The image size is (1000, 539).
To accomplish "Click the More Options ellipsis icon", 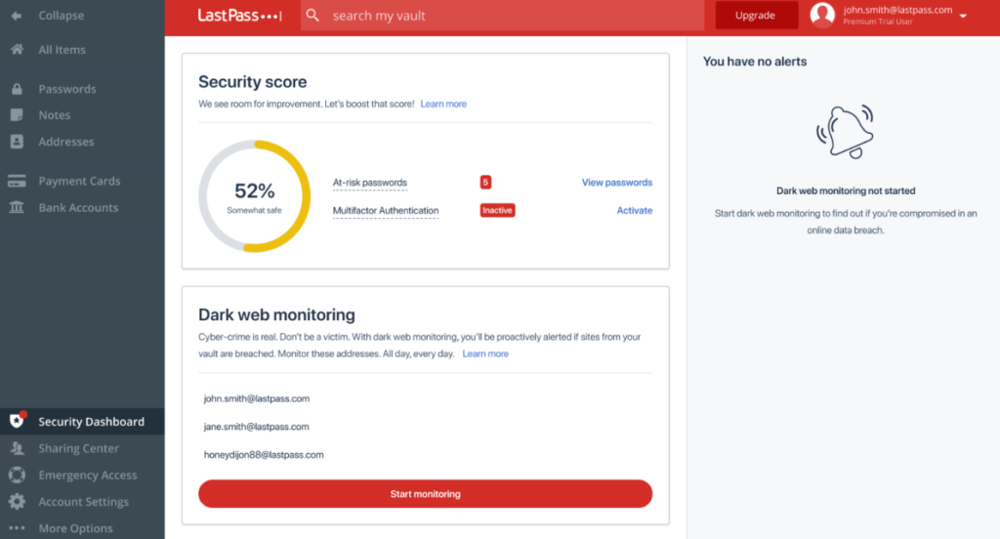I will pyautogui.click(x=18, y=528).
